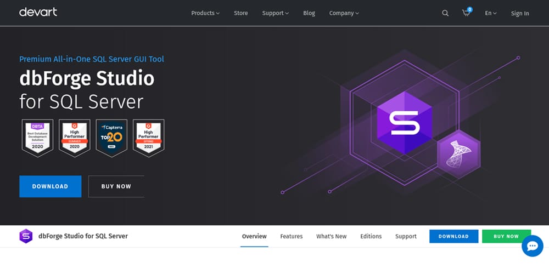Click the large purple S hexagon logo

[x=405, y=123]
